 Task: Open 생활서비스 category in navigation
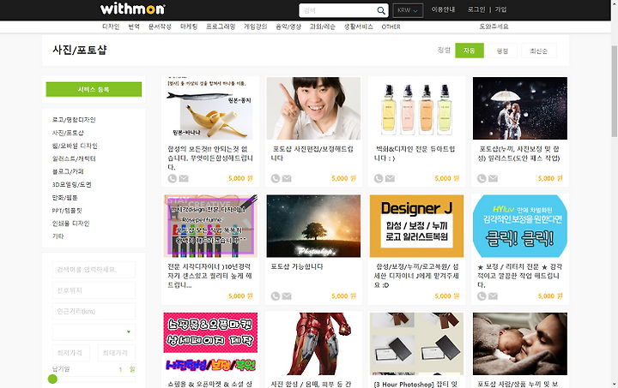point(358,27)
